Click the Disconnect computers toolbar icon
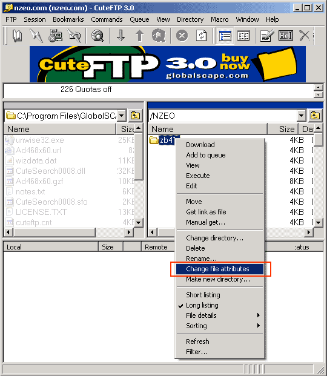Viewport: 327px width, 376px height. click(x=55, y=36)
